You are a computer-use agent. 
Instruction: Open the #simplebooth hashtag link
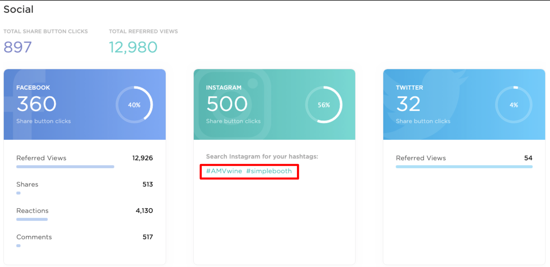point(269,171)
